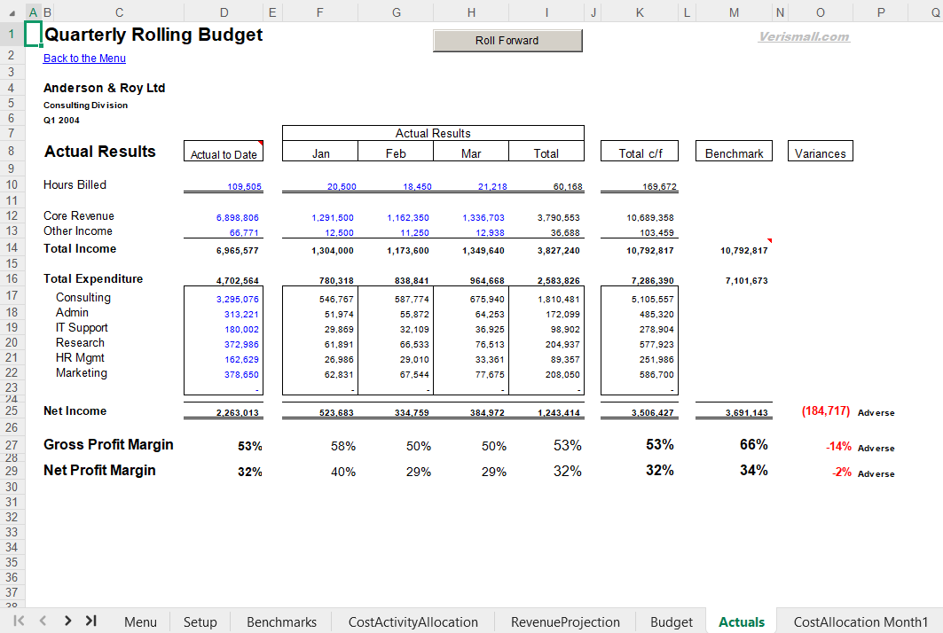The image size is (943, 633).
Task: Click the previous sheet arrow
Action: click(42, 621)
